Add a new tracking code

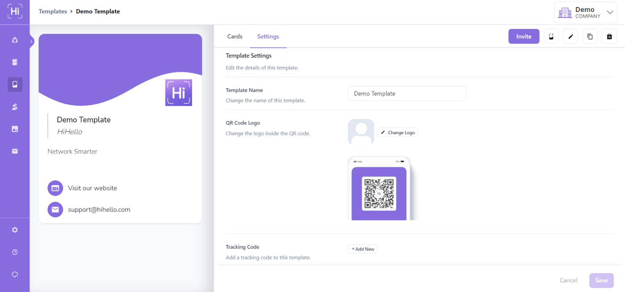(362, 249)
